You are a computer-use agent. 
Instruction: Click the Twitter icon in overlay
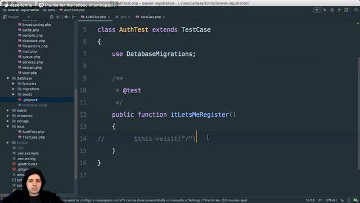6,5
